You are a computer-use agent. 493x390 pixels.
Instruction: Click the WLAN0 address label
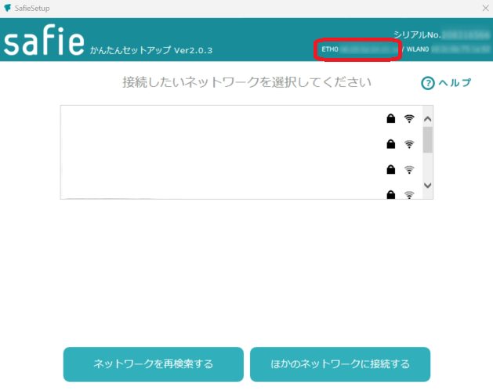coord(418,49)
